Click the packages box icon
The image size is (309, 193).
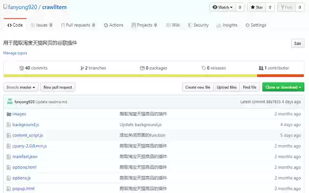142,68
